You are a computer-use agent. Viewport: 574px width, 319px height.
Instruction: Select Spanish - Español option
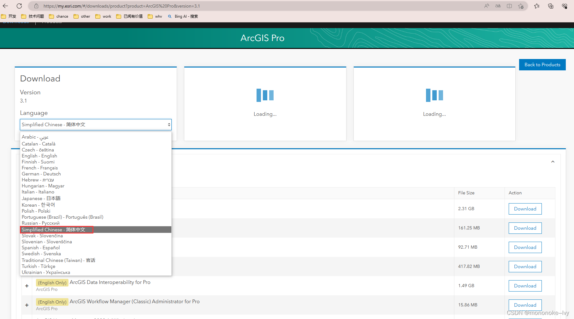pyautogui.click(x=96, y=248)
